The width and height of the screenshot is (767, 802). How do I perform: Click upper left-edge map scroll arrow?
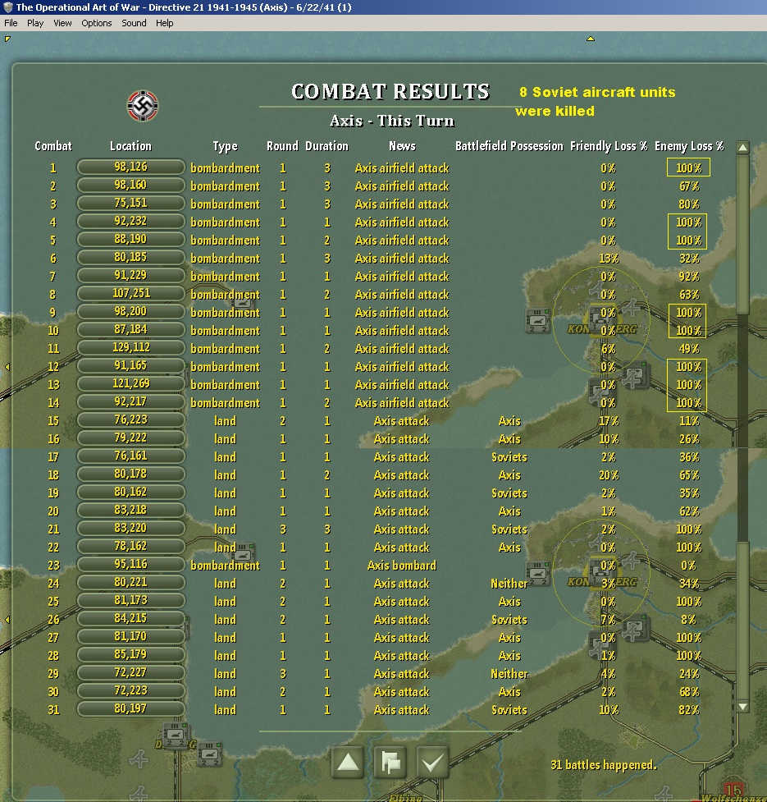click(7, 366)
